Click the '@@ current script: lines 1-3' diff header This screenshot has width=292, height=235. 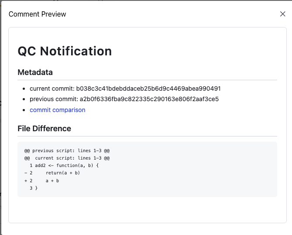tap(67, 158)
